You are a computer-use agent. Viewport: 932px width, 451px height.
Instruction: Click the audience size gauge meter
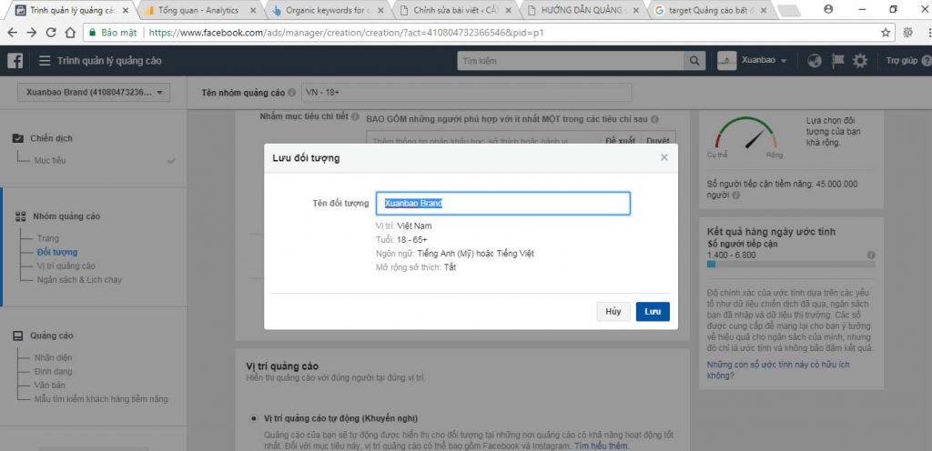point(746,134)
